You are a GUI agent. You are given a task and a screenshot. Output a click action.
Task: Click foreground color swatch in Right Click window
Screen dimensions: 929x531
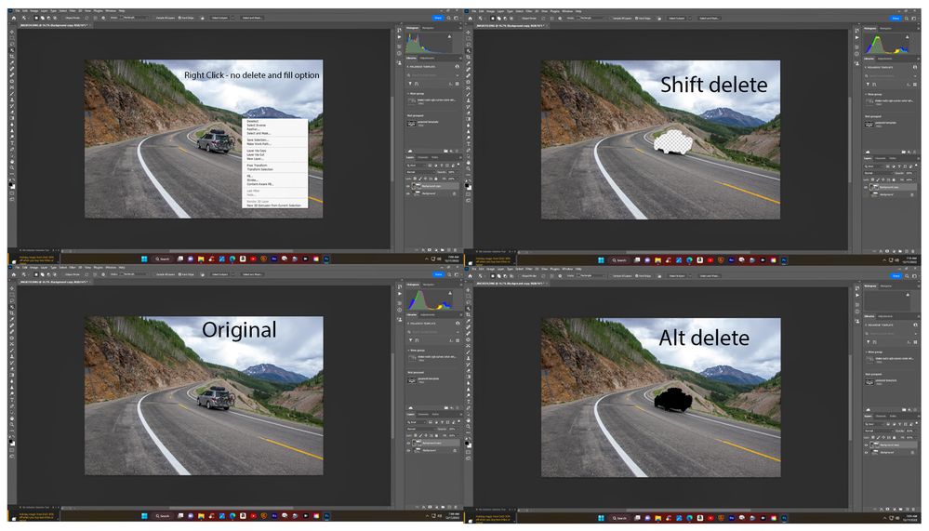coord(10,184)
